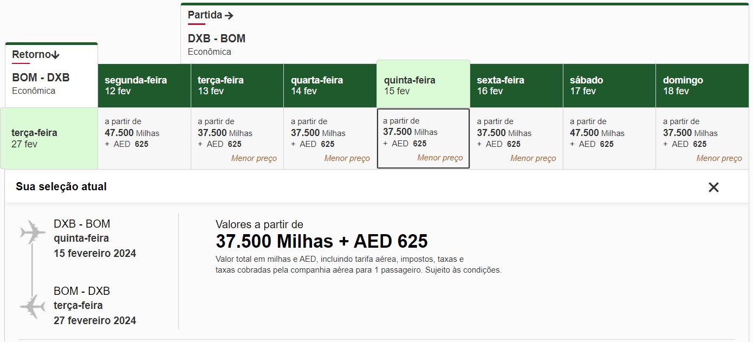Viewport: 753px width, 342px height.
Task: Select the sábado 17 fev date header
Action: (609, 86)
